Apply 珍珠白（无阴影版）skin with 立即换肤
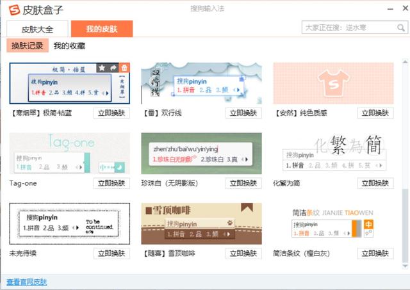The image size is (410, 290). click(x=243, y=183)
